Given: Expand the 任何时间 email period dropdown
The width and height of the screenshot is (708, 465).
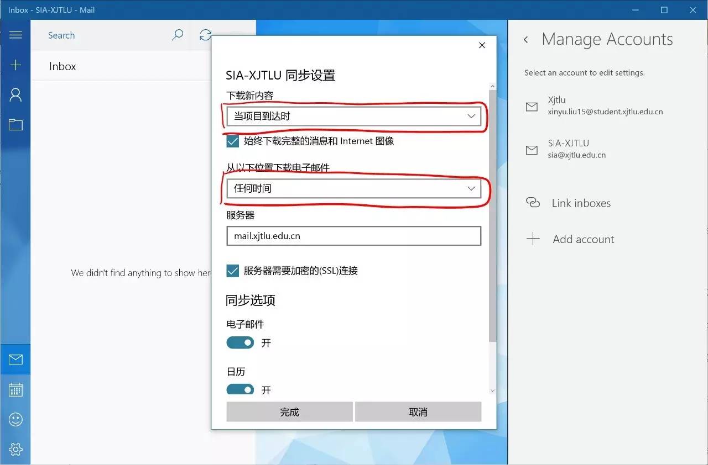Looking at the screenshot, I should point(353,189).
